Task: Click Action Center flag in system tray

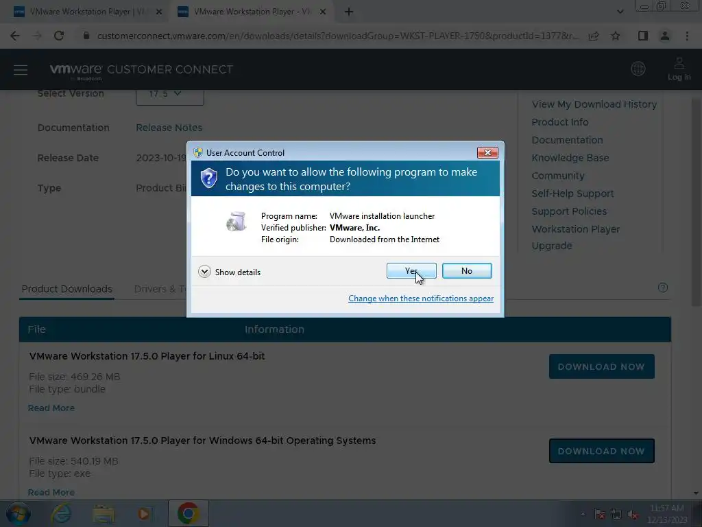Action: click(x=599, y=515)
